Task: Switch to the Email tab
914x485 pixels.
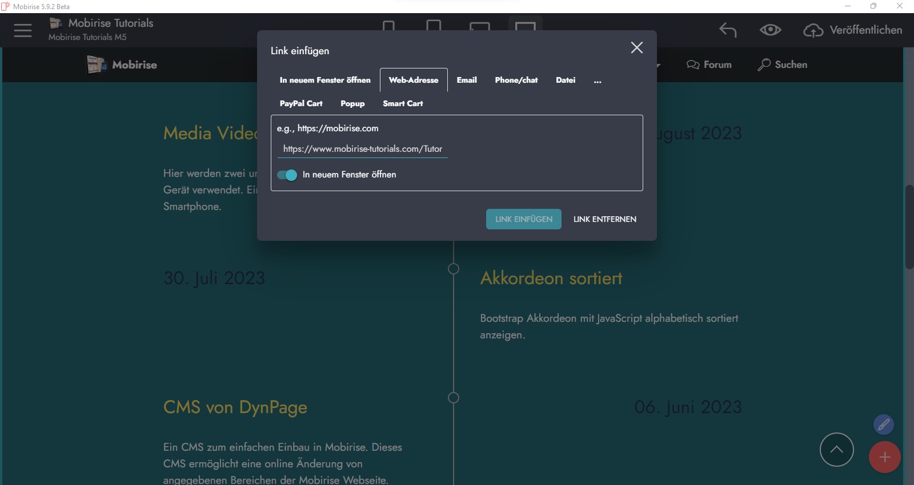Action: [x=467, y=80]
